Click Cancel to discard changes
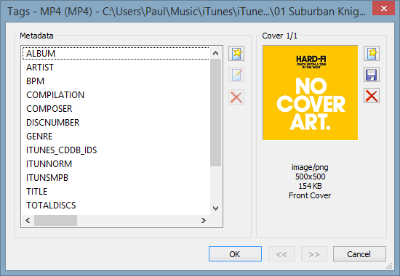This screenshot has height=276, width=400. (359, 253)
